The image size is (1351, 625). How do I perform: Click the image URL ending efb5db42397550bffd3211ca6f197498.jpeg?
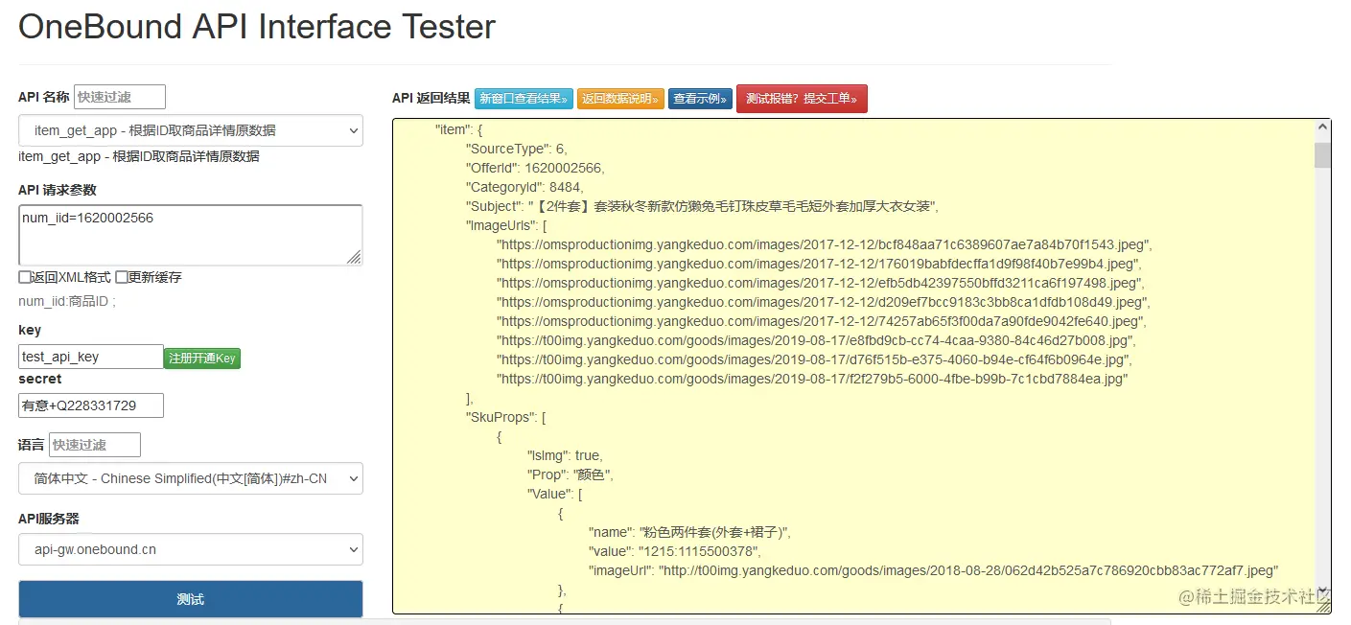pos(821,283)
